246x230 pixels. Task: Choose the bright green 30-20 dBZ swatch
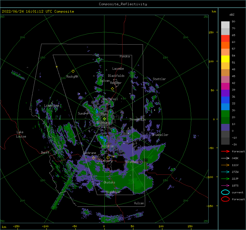[x=225, y=114]
